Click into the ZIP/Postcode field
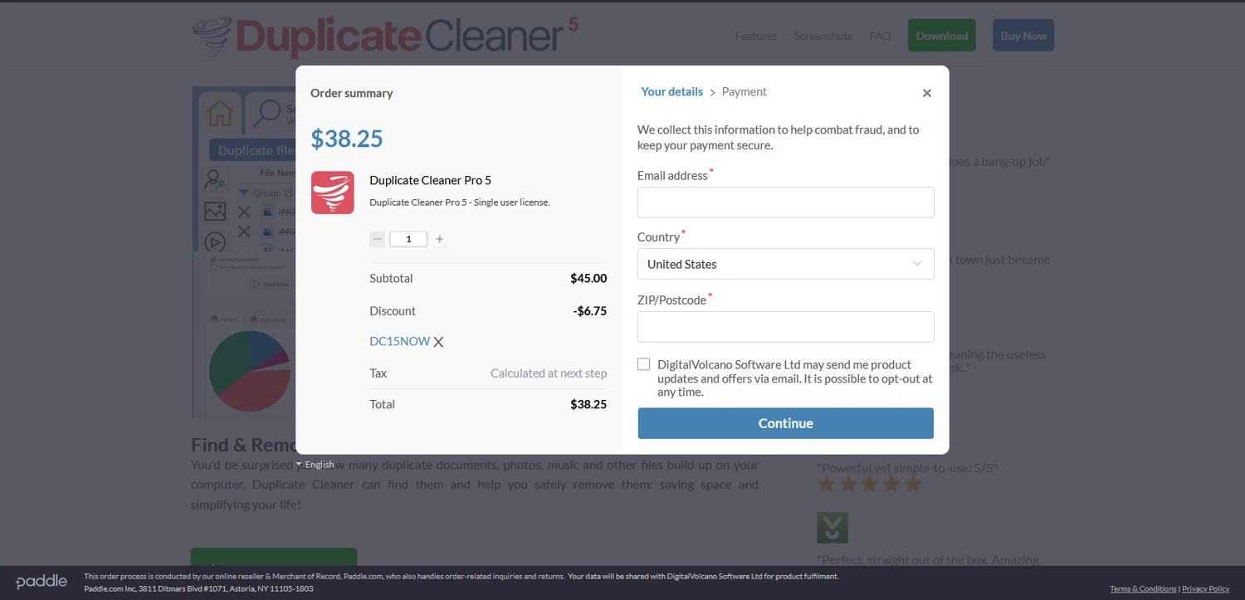The width and height of the screenshot is (1245, 600). pyautogui.click(x=785, y=327)
